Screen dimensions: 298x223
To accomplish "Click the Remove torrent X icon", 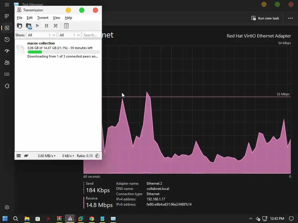I will coord(56,26).
